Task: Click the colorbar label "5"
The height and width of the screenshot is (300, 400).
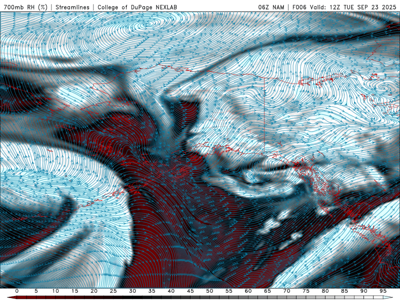Action: (x=36, y=291)
